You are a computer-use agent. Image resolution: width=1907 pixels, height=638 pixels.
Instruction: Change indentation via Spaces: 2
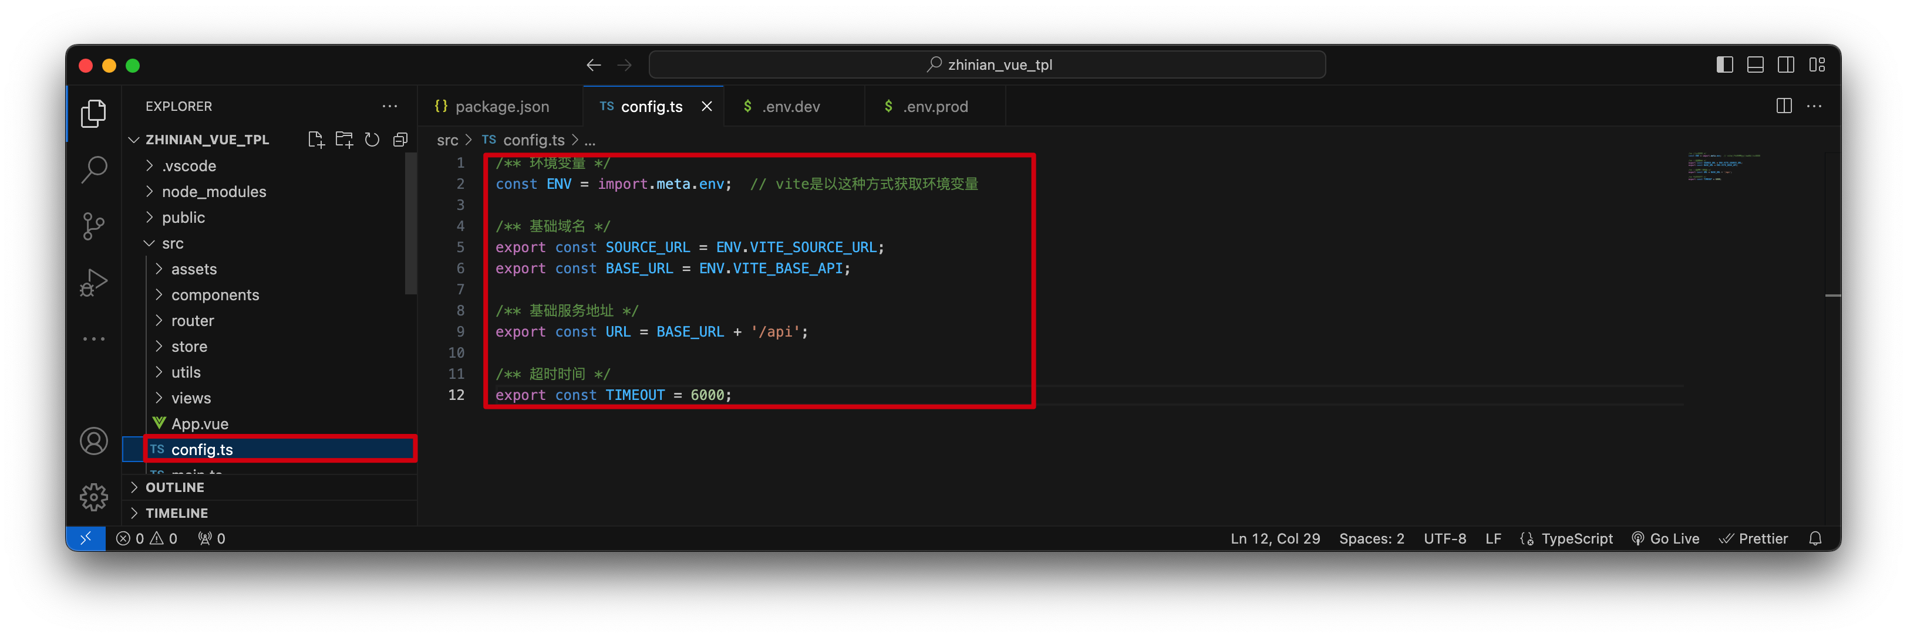point(1371,538)
